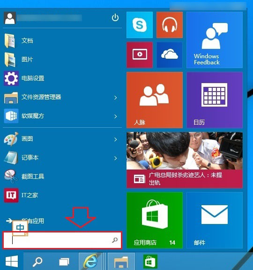Click the user account avatar
The image size is (253, 270).
(10, 18)
